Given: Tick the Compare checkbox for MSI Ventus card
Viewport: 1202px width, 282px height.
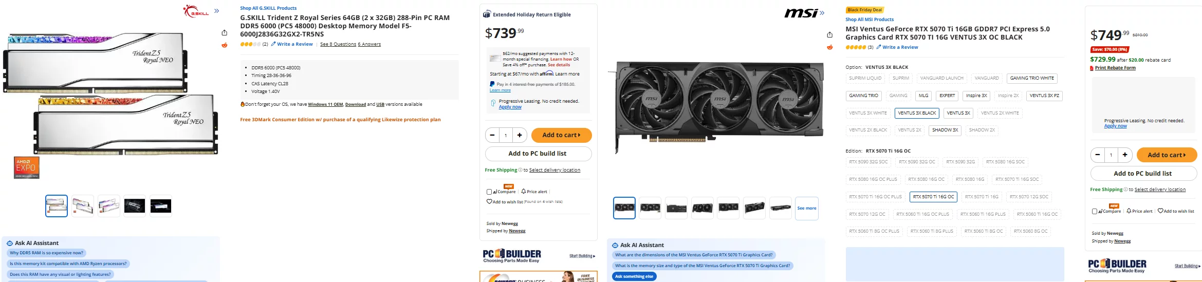Looking at the screenshot, I should pos(1095,211).
